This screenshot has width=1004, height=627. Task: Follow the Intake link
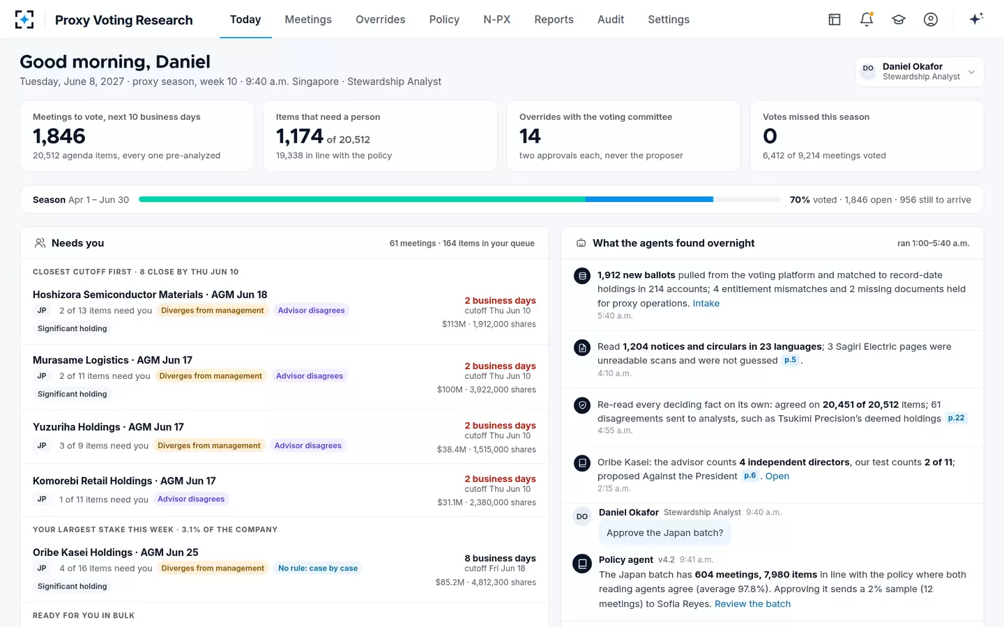tap(706, 303)
